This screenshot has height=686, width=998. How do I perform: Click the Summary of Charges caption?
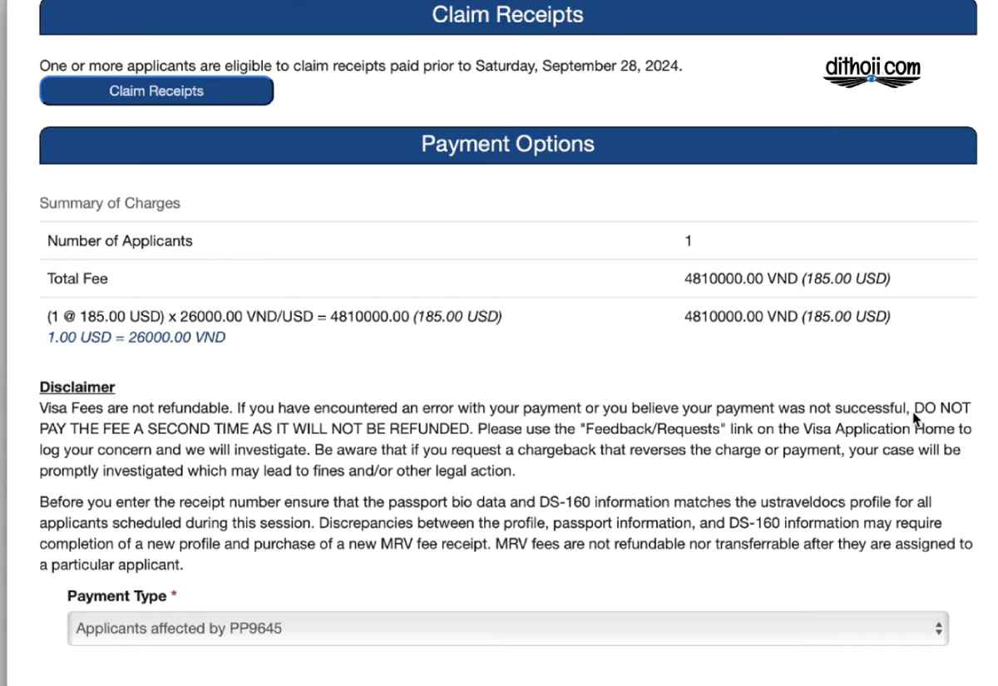pos(110,203)
